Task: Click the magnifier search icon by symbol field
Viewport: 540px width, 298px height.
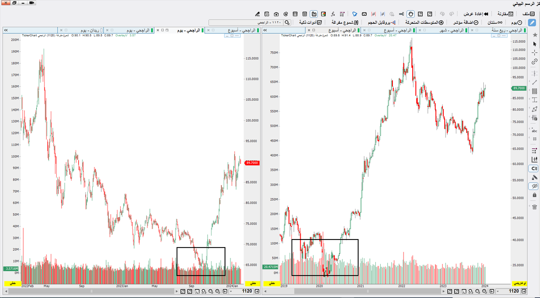Action: tap(287, 23)
